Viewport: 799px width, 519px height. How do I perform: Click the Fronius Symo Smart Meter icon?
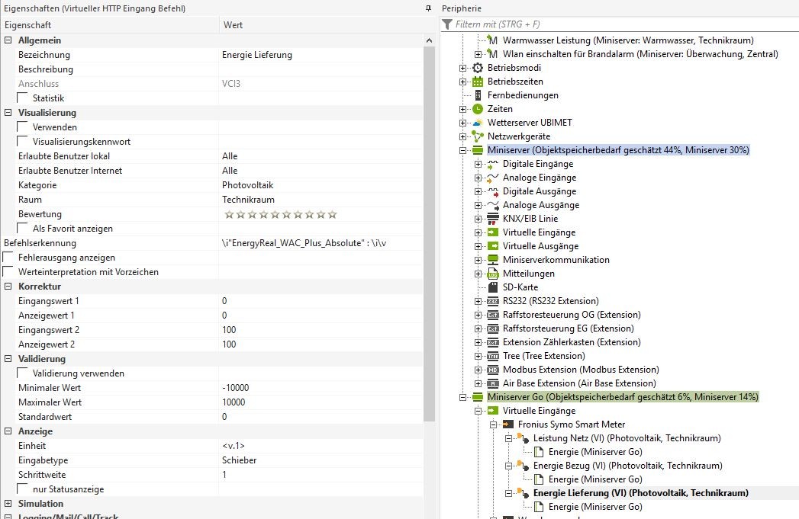(x=507, y=424)
